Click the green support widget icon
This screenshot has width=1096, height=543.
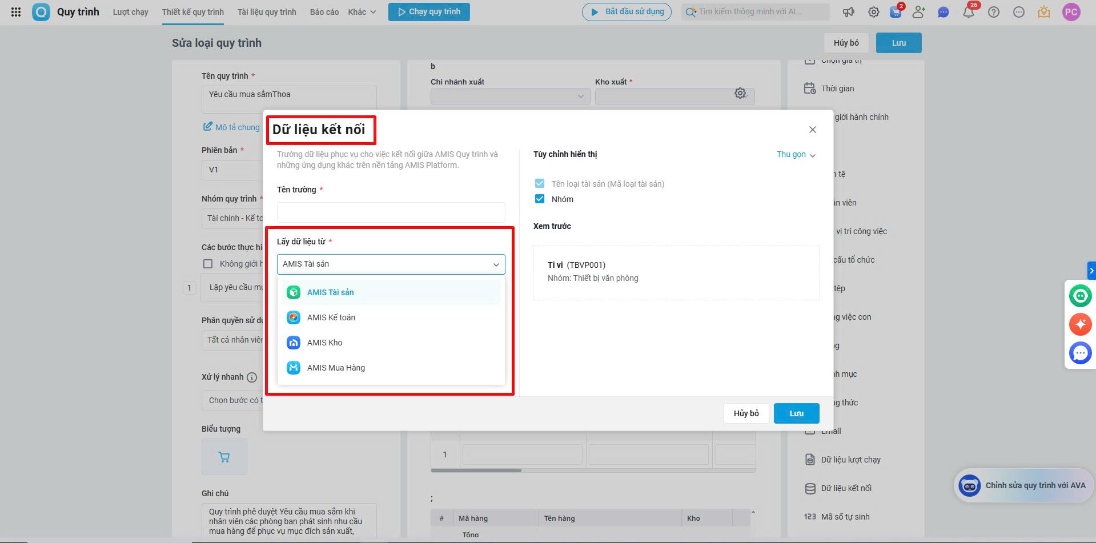coord(1081,296)
